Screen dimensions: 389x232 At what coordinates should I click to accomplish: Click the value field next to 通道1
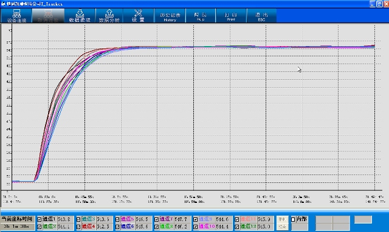[65, 219]
